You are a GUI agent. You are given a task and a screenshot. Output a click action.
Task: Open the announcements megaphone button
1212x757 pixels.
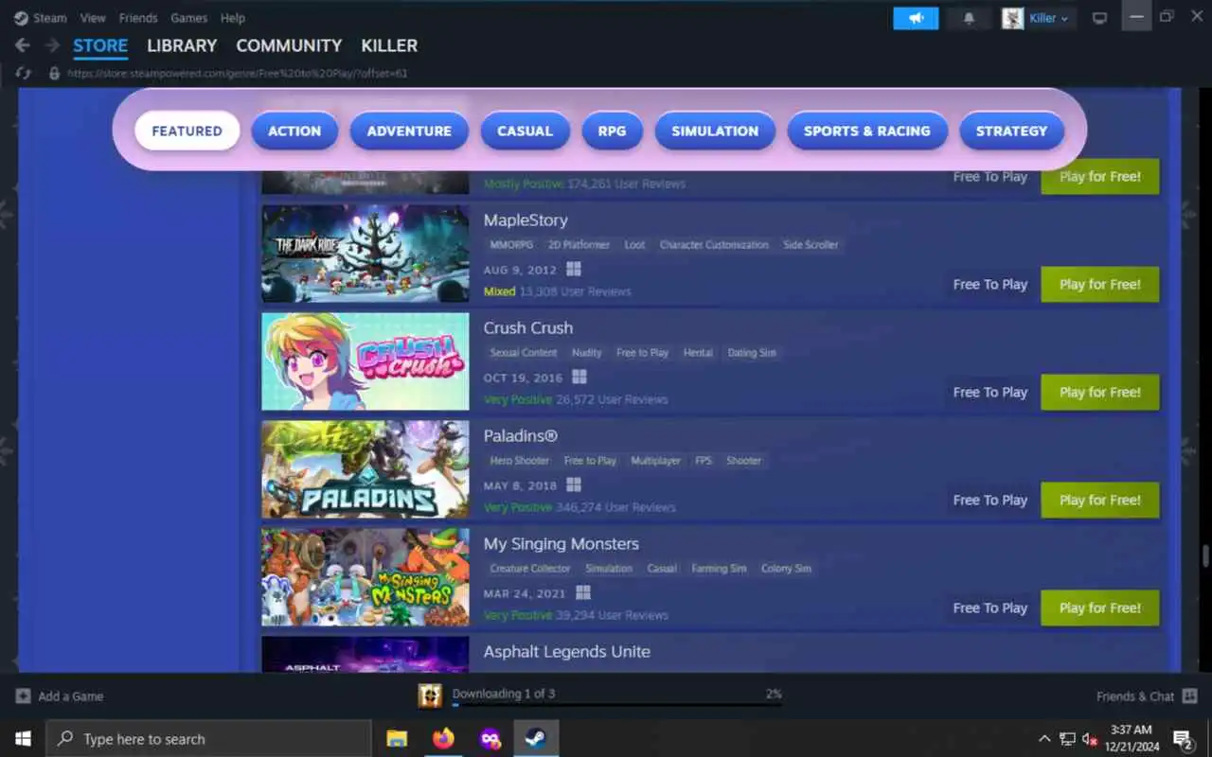pyautogui.click(x=916, y=18)
